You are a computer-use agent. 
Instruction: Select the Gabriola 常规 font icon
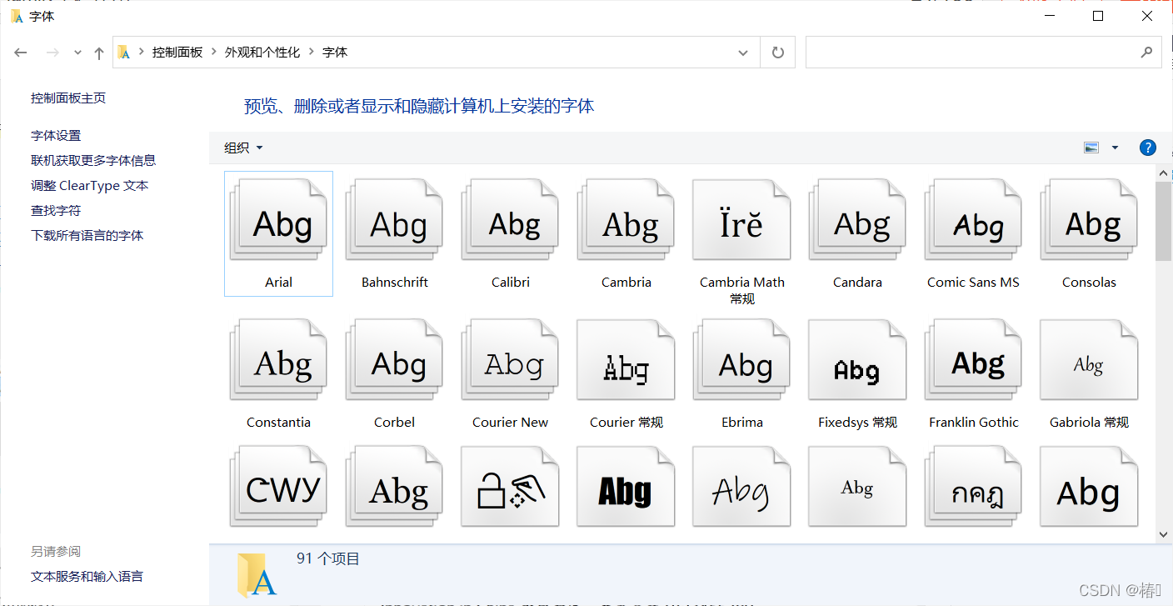click(x=1089, y=359)
